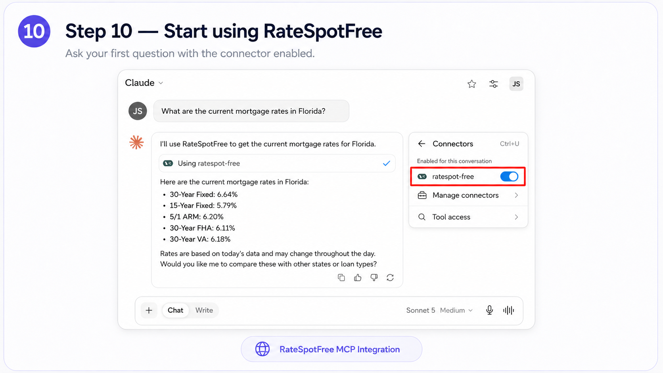Click the 'Ask your first question' subtitle
Image resolution: width=663 pixels, height=373 pixels.
190,54
